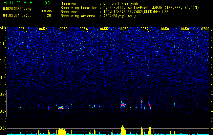Click the HROFFT 1.0.0 title text

point(27,3)
